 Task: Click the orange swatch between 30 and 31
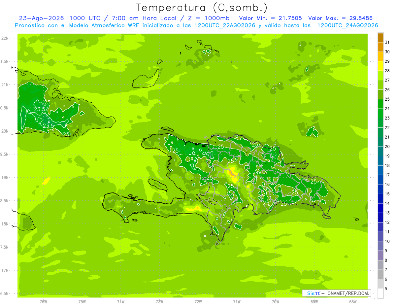pos(380,47)
